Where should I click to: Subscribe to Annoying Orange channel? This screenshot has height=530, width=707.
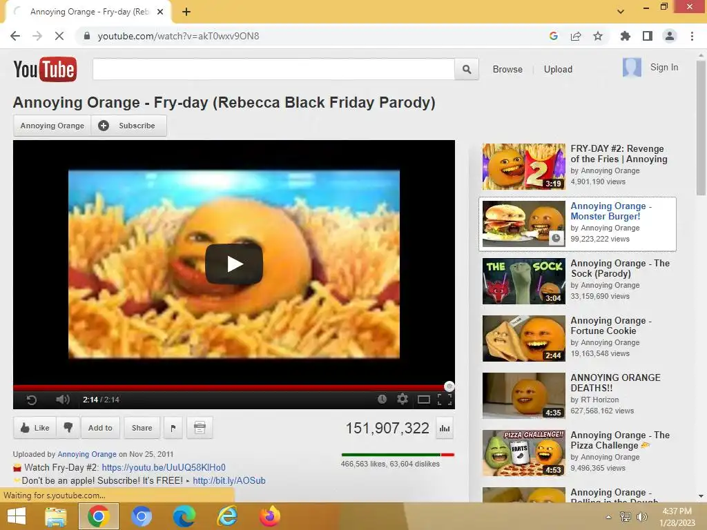click(129, 126)
